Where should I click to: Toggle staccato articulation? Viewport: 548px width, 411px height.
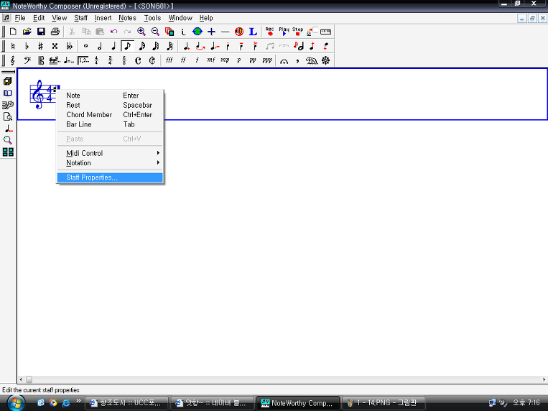[x=228, y=46]
